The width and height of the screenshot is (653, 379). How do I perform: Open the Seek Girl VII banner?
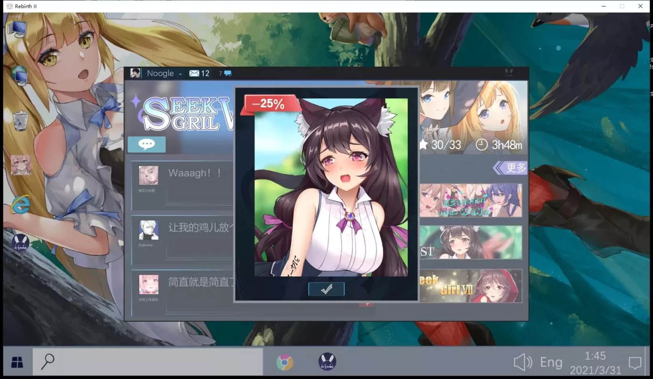tap(471, 286)
